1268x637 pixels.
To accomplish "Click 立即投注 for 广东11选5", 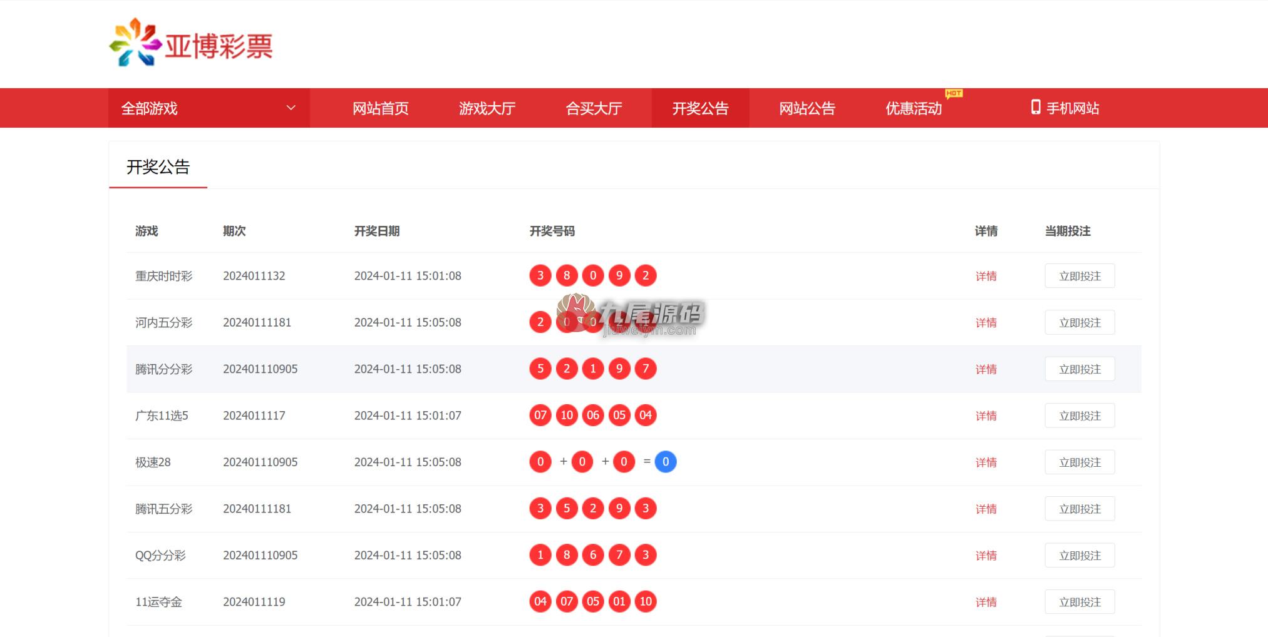I will (1080, 415).
